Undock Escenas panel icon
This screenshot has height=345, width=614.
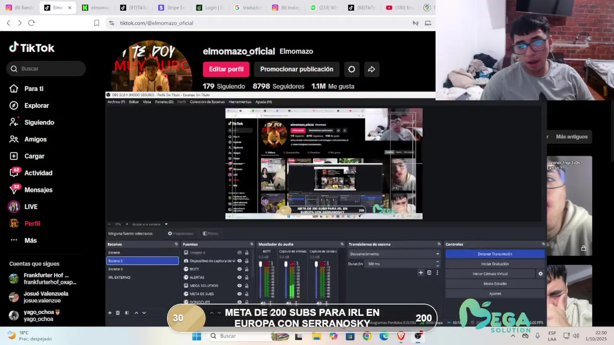coord(176,244)
